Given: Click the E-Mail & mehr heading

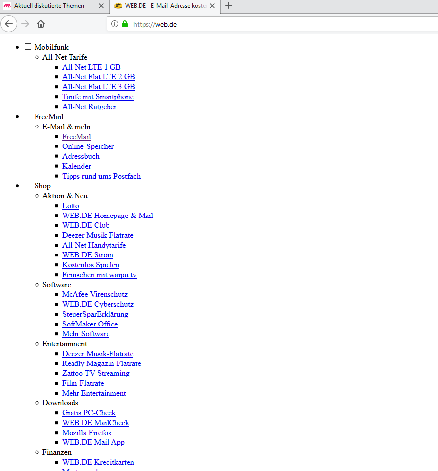Looking at the screenshot, I should click(x=67, y=127).
